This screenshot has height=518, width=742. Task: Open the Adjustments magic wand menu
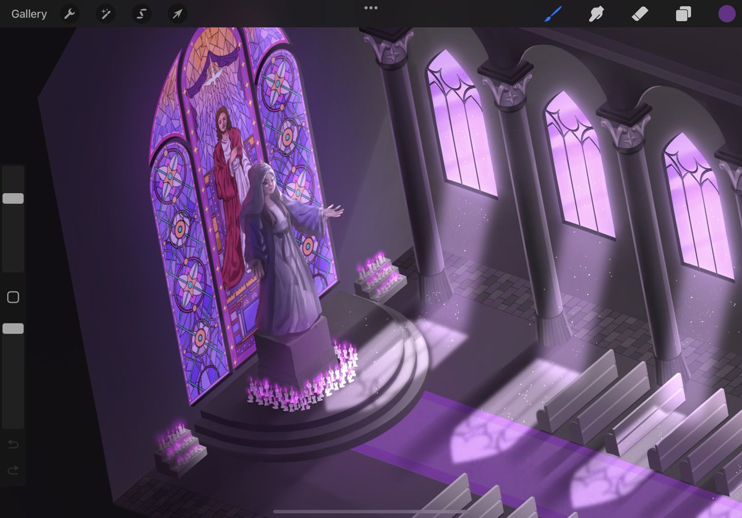tap(105, 14)
